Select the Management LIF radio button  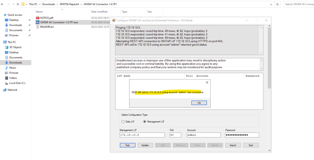click(145, 122)
